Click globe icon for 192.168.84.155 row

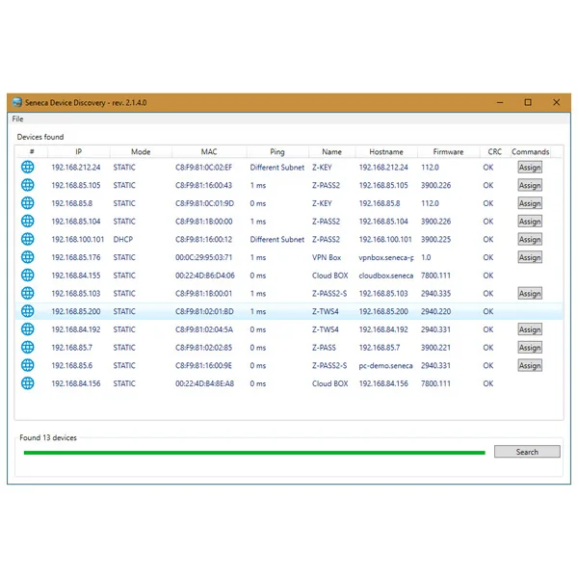(28, 276)
